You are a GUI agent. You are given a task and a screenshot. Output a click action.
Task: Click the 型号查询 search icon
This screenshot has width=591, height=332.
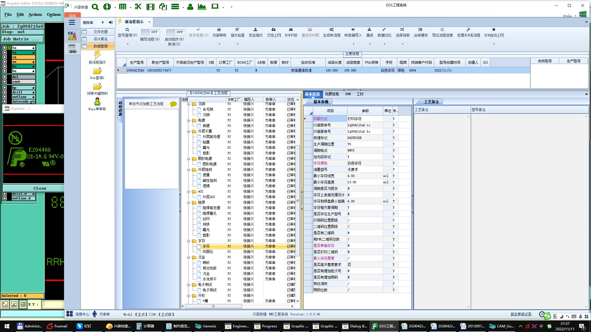click(x=127, y=30)
